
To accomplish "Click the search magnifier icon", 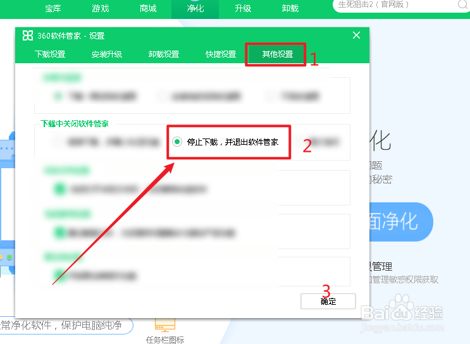I will pyautogui.click(x=463, y=4).
